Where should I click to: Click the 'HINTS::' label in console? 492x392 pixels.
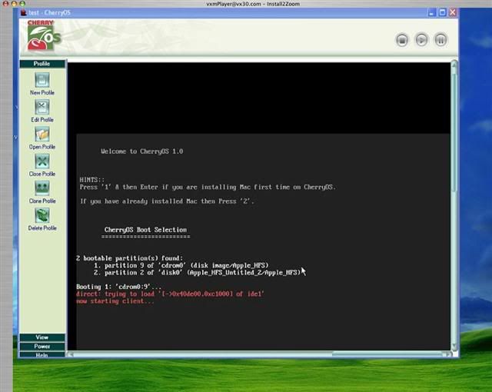92,180
